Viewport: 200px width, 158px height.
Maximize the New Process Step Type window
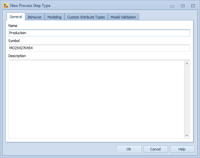click(183, 6)
